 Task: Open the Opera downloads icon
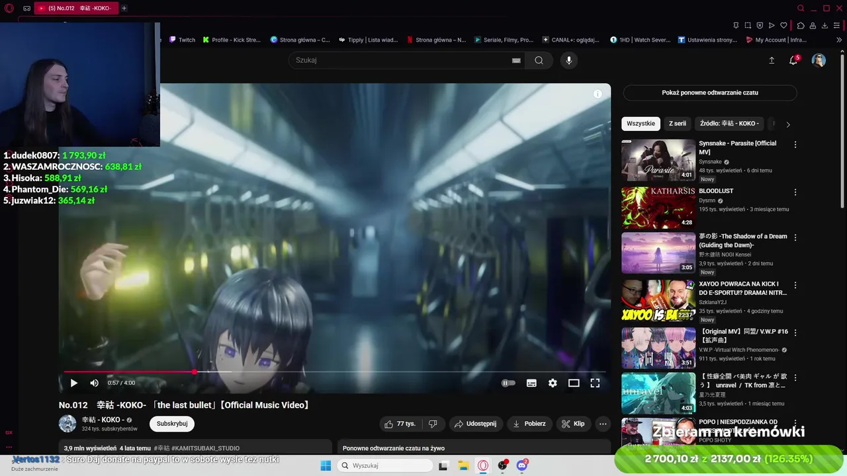pos(825,25)
